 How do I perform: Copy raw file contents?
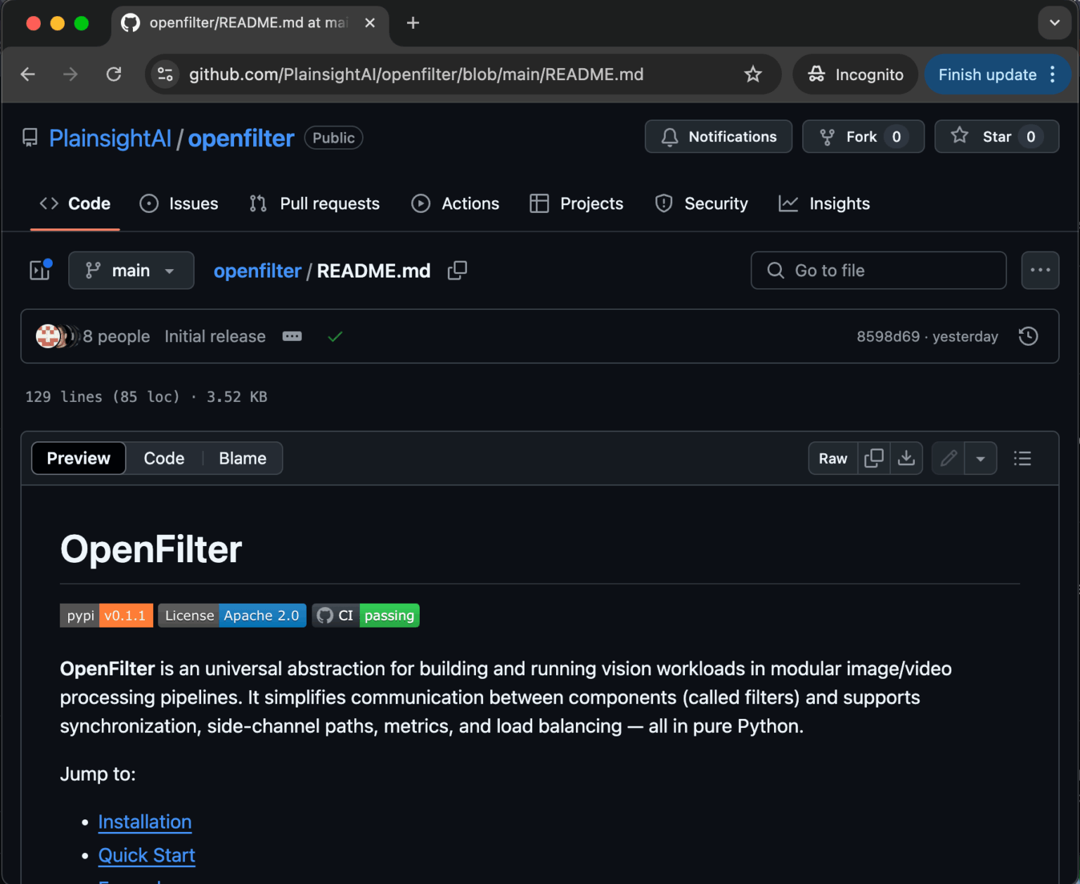(874, 458)
